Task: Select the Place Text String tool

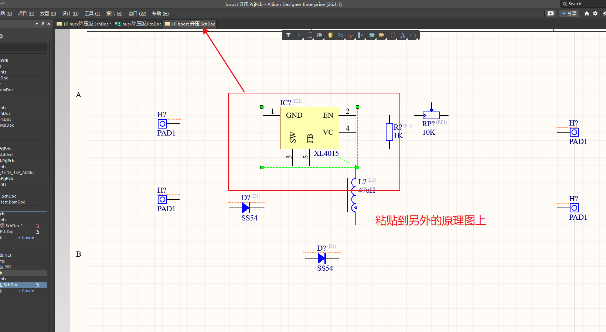Action: [x=403, y=35]
